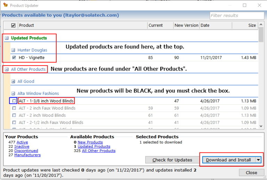The image size is (267, 180).
Task: Check the ALT - 1-3/8 inch Wood Blinds box
Action: tap(14, 101)
